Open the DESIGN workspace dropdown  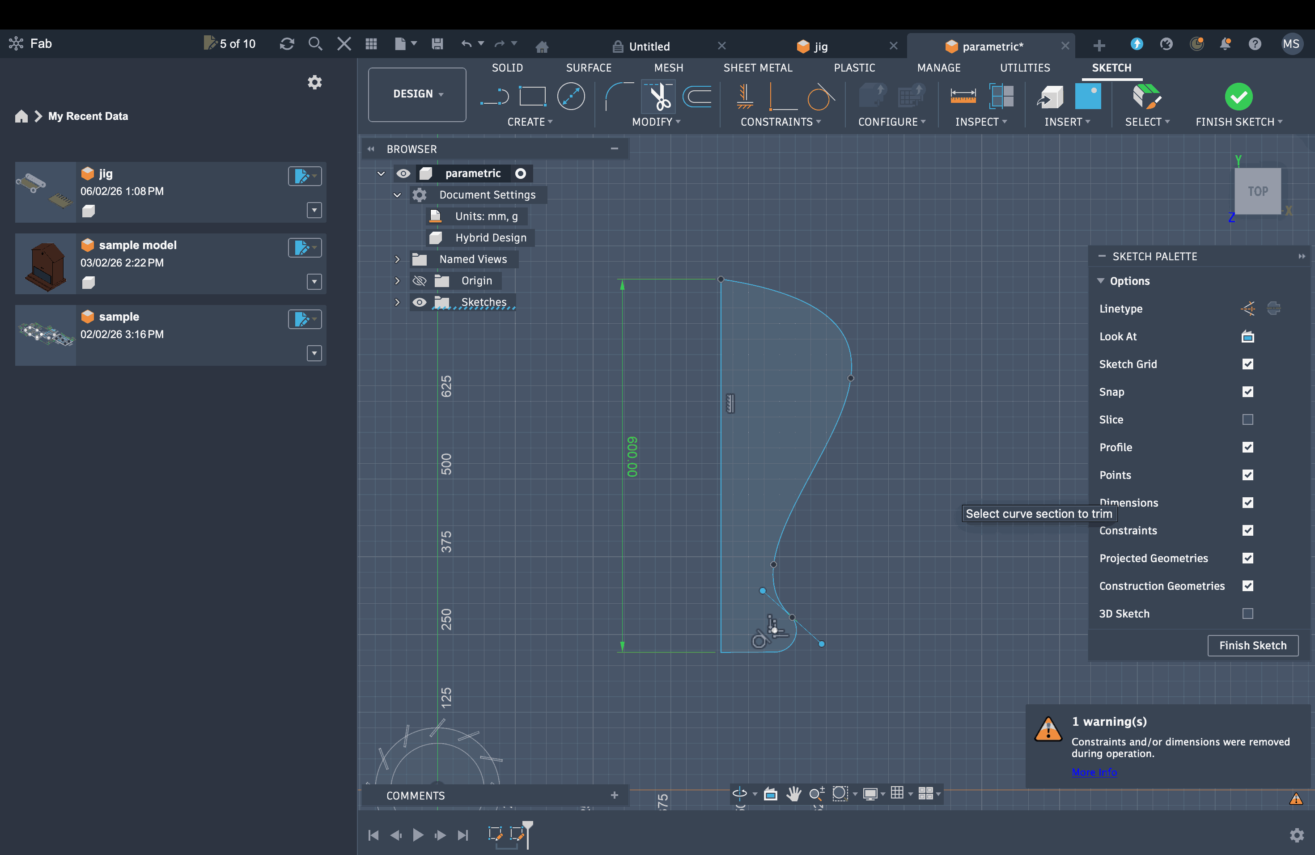click(x=417, y=94)
